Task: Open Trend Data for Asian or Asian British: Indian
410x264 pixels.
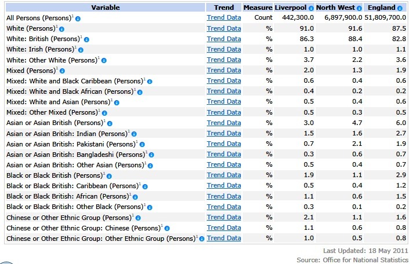Action: (224, 133)
